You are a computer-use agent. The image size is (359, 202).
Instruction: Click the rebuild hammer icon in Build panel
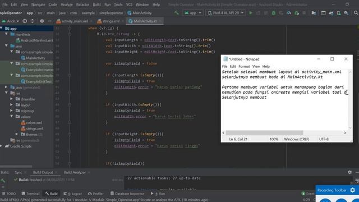(3, 181)
